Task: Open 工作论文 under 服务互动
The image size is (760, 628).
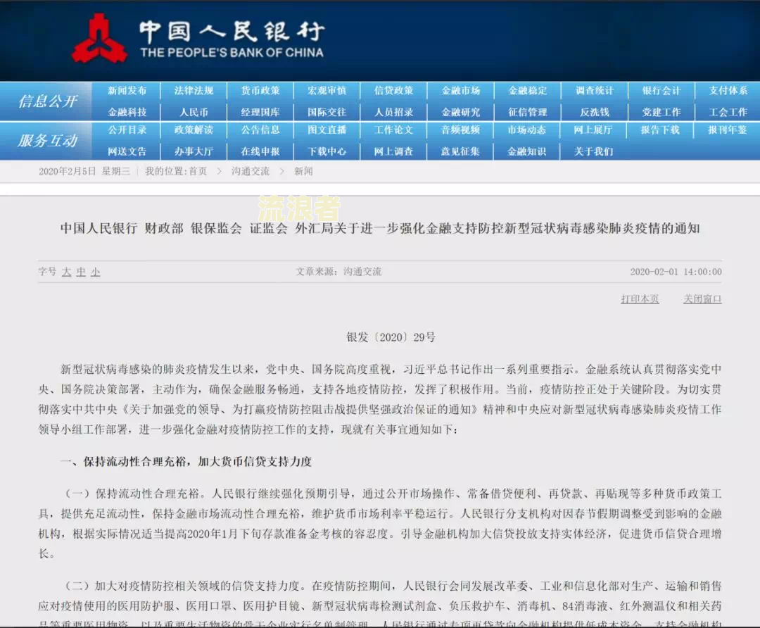Action: click(393, 130)
